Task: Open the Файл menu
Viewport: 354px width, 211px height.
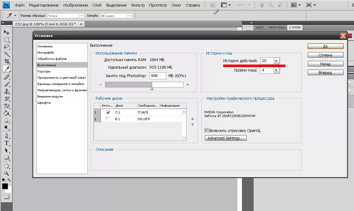Action: click(20, 5)
